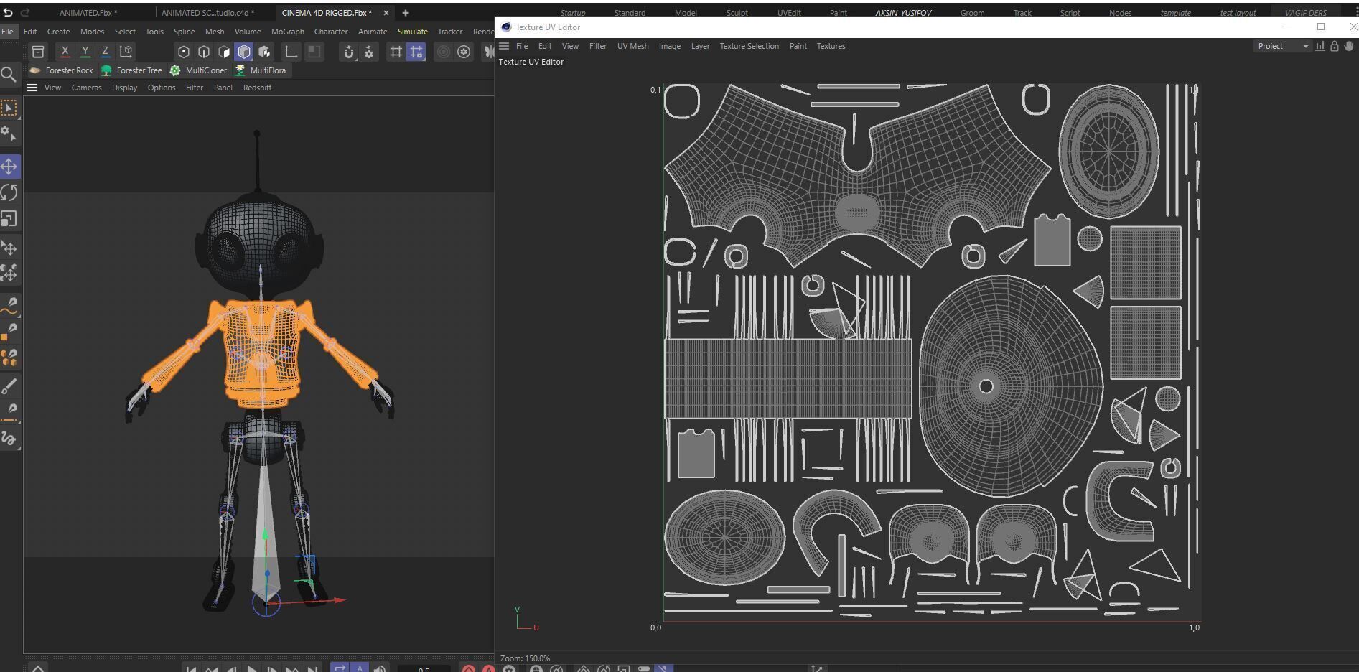
Task: Select the Brush paint tool
Action: click(9, 386)
